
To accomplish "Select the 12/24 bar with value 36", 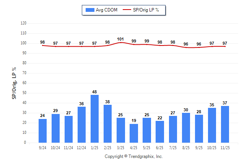I will pos(81,124).
